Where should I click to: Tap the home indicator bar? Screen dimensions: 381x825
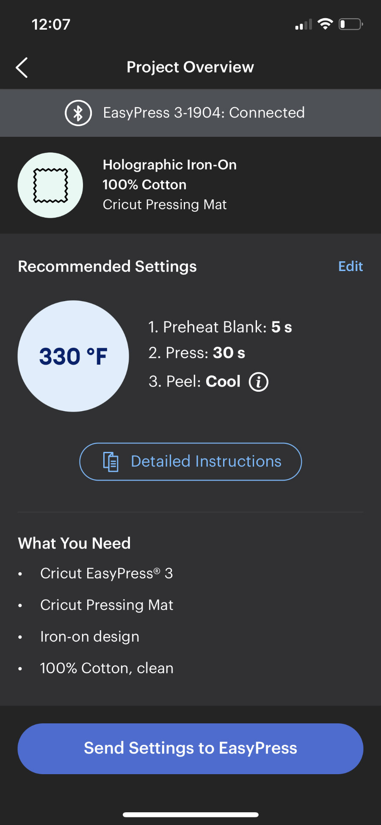pyautogui.click(x=190, y=814)
